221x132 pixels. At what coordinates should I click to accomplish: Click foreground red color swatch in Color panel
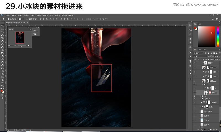click(x=195, y=28)
